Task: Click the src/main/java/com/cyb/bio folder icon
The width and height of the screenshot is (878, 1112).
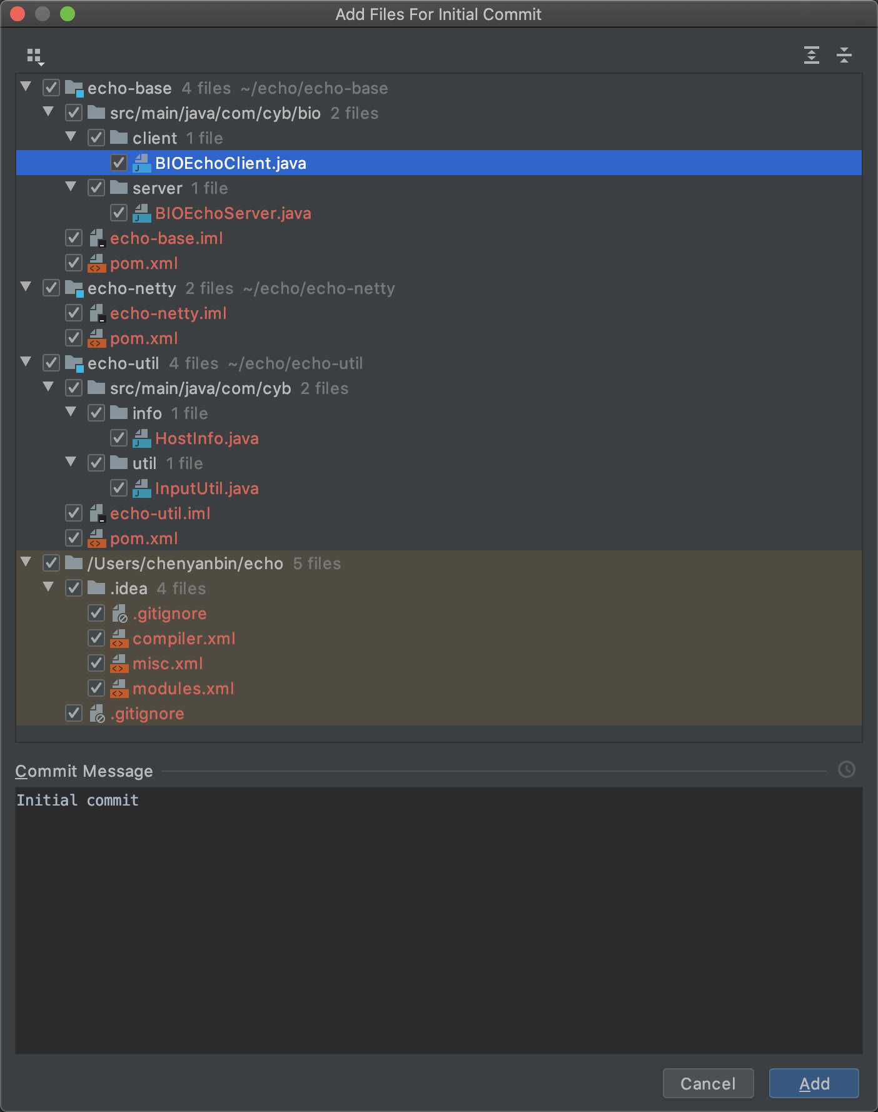Action: 96,113
